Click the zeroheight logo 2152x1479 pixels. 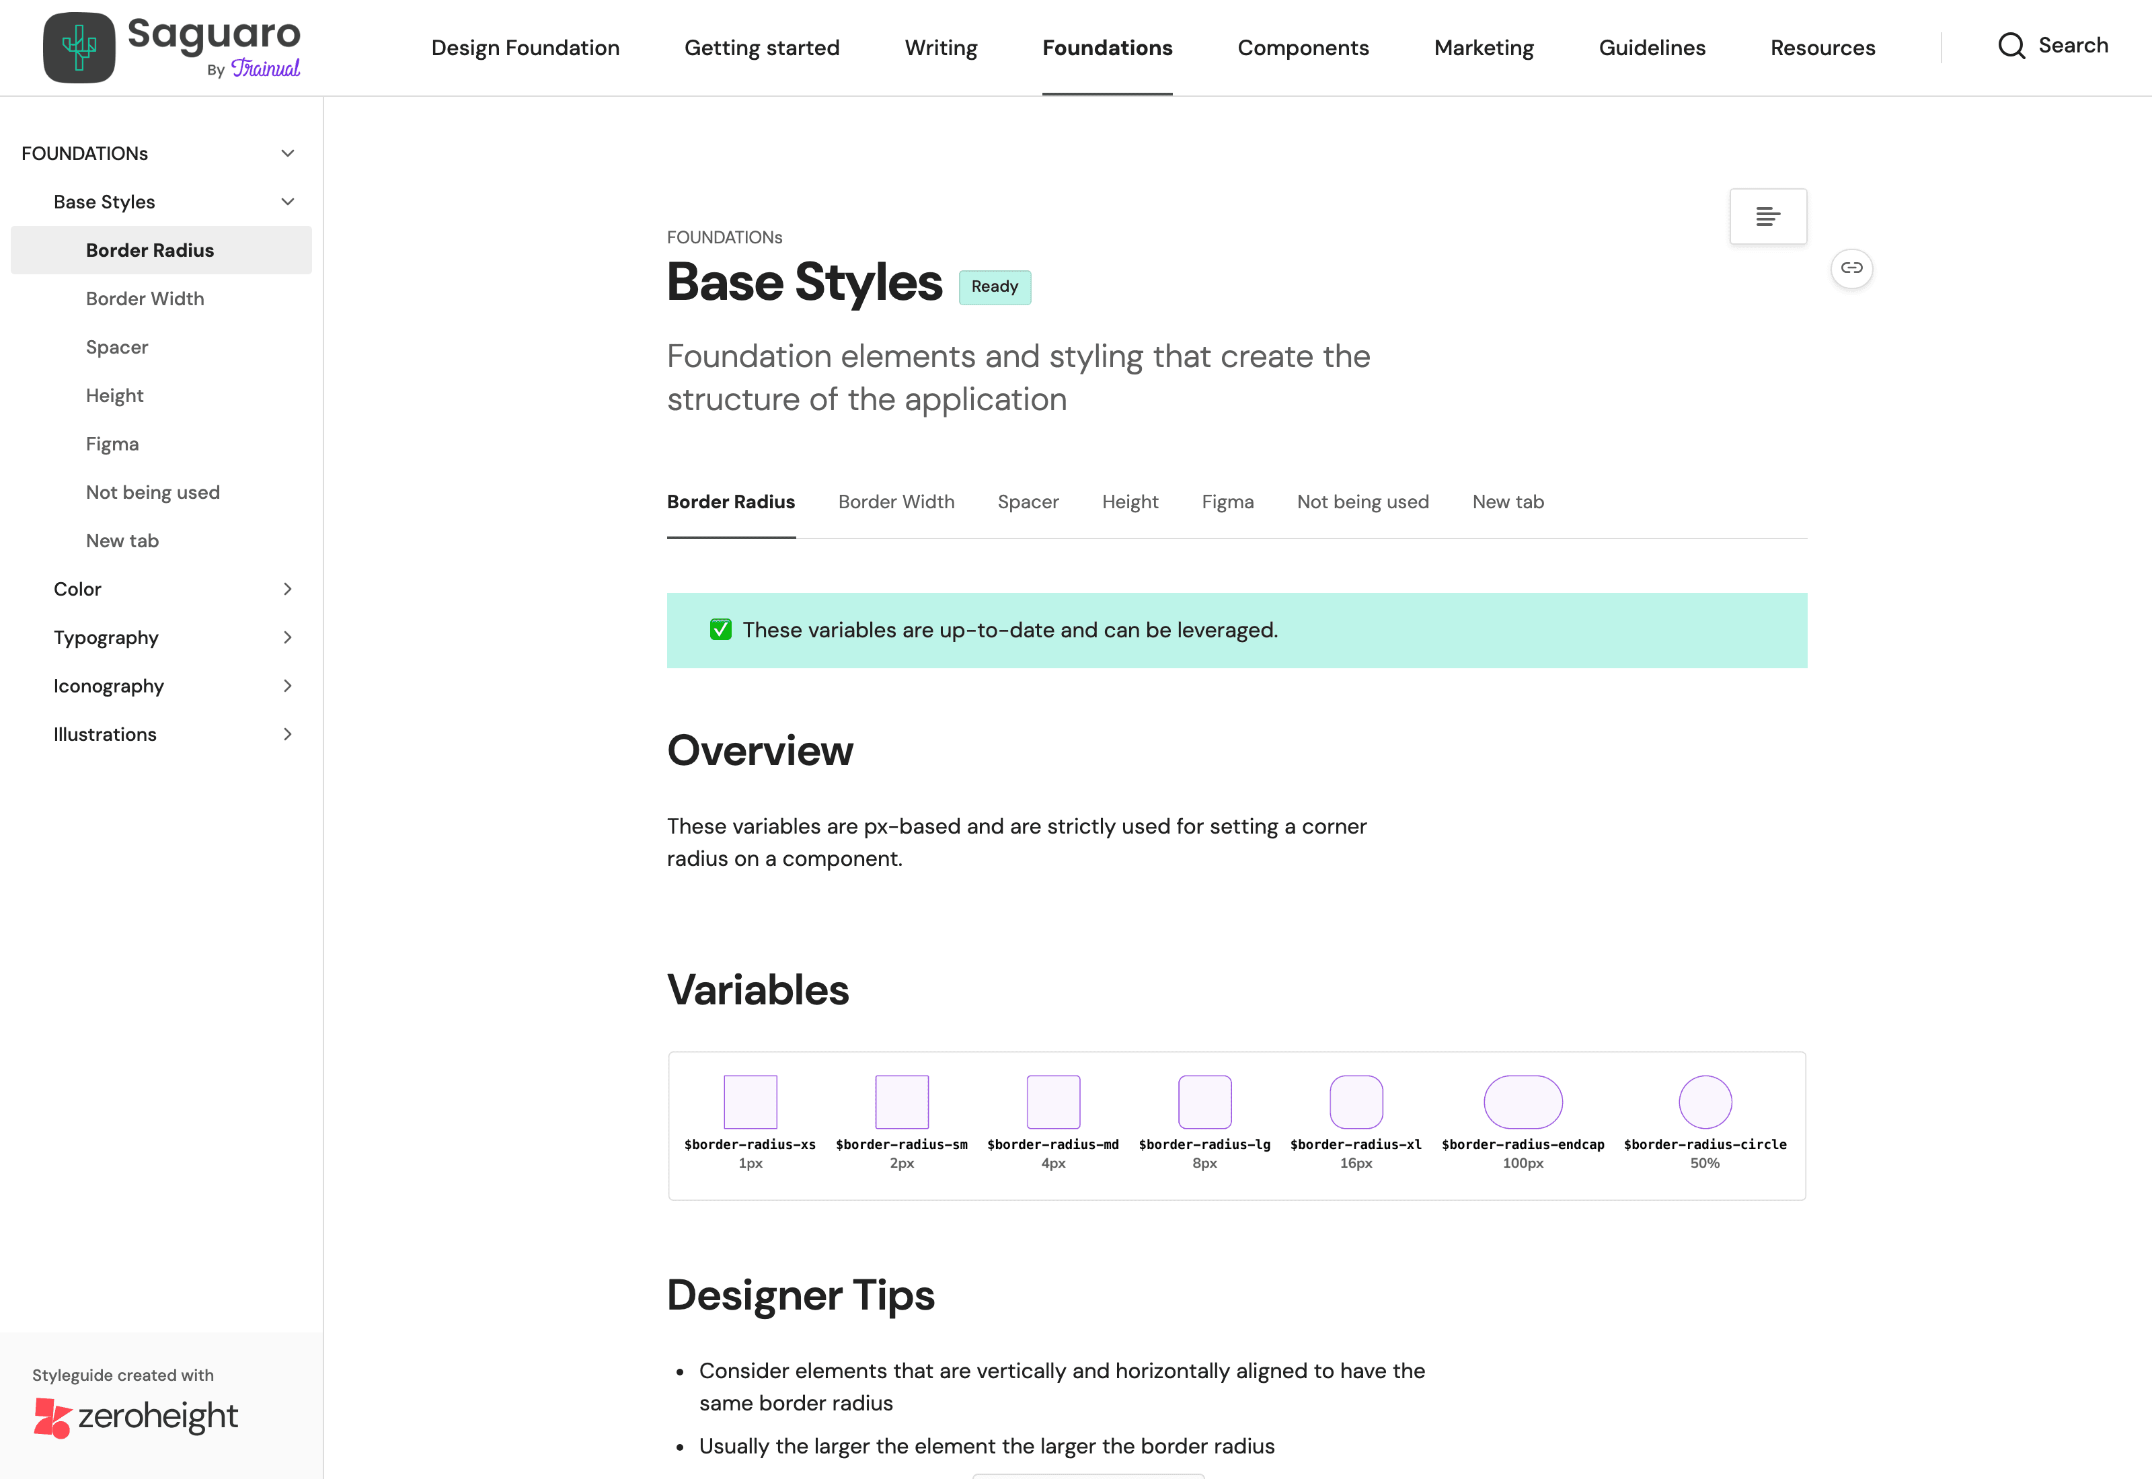pyautogui.click(x=135, y=1417)
